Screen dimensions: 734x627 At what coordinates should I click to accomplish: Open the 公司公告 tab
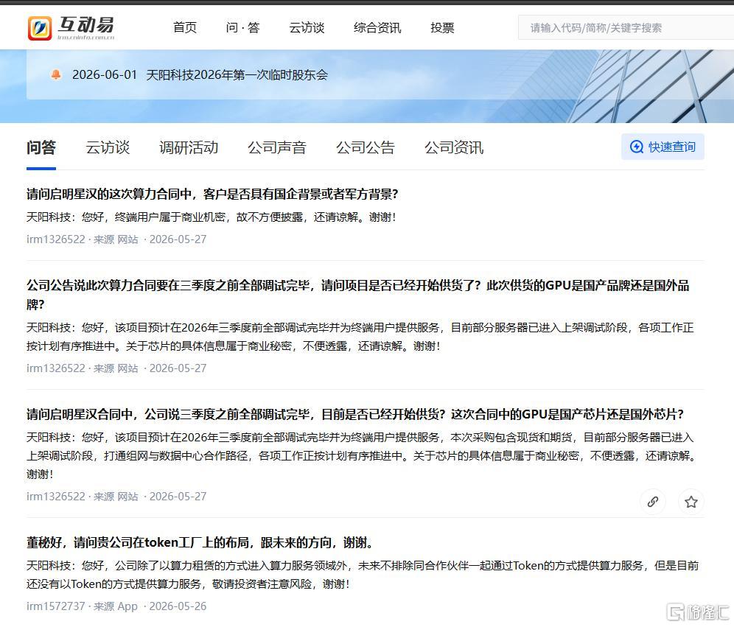[x=366, y=147]
